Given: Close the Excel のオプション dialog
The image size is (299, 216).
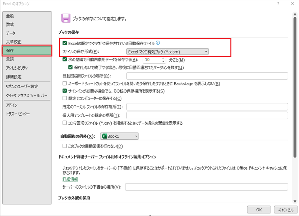Looking at the screenshot, I should [x=293, y=4].
